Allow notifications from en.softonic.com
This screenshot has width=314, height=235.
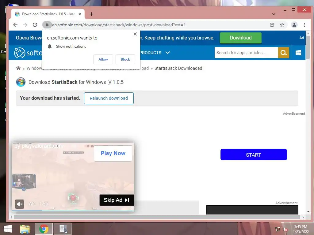pos(103,59)
